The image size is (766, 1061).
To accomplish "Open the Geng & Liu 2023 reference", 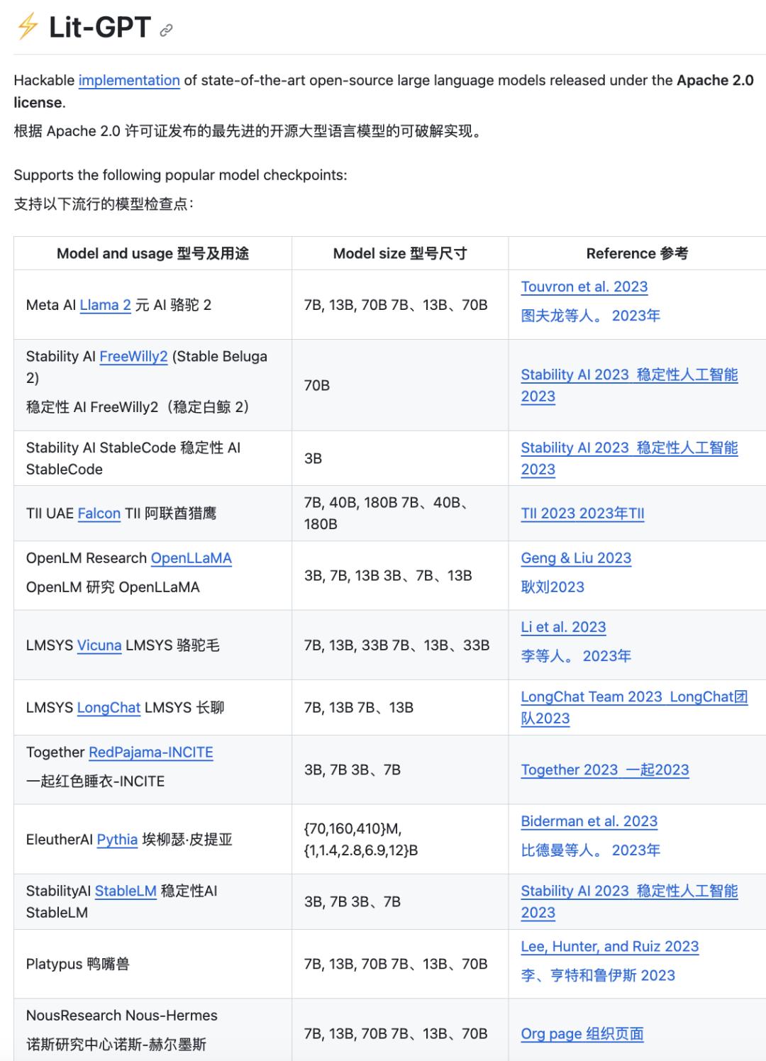I will tap(576, 558).
